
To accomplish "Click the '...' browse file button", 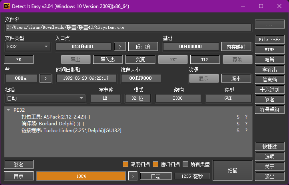I will (x=269, y=24).
